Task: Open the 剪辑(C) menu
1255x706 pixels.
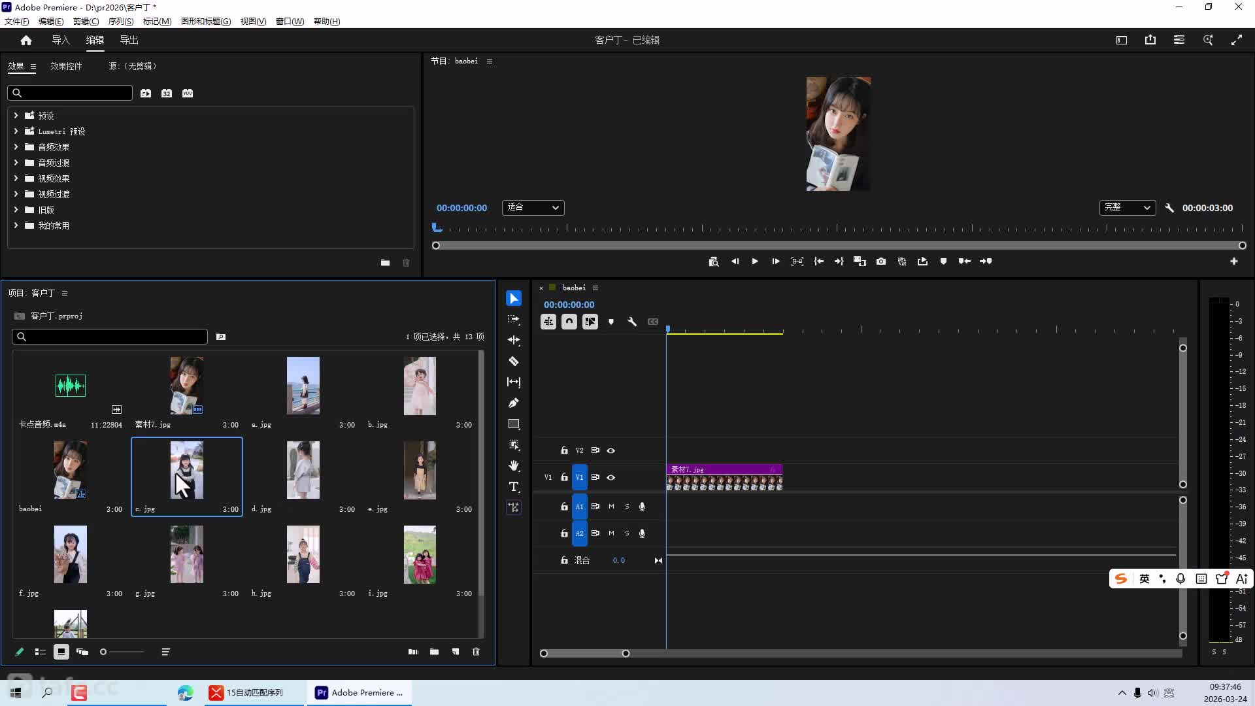Action: pos(86,22)
